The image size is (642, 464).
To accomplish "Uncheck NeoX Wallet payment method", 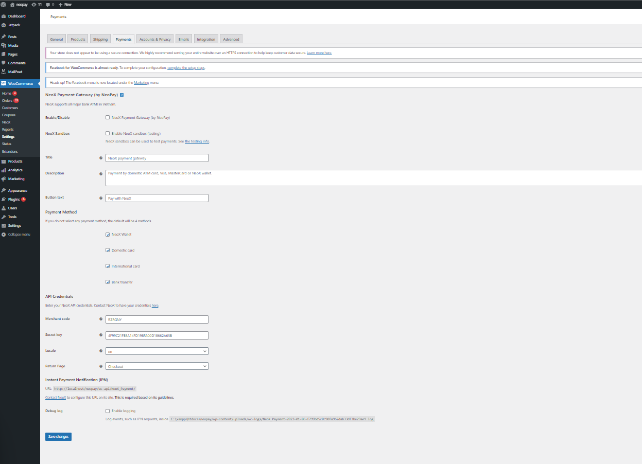I will [108, 235].
